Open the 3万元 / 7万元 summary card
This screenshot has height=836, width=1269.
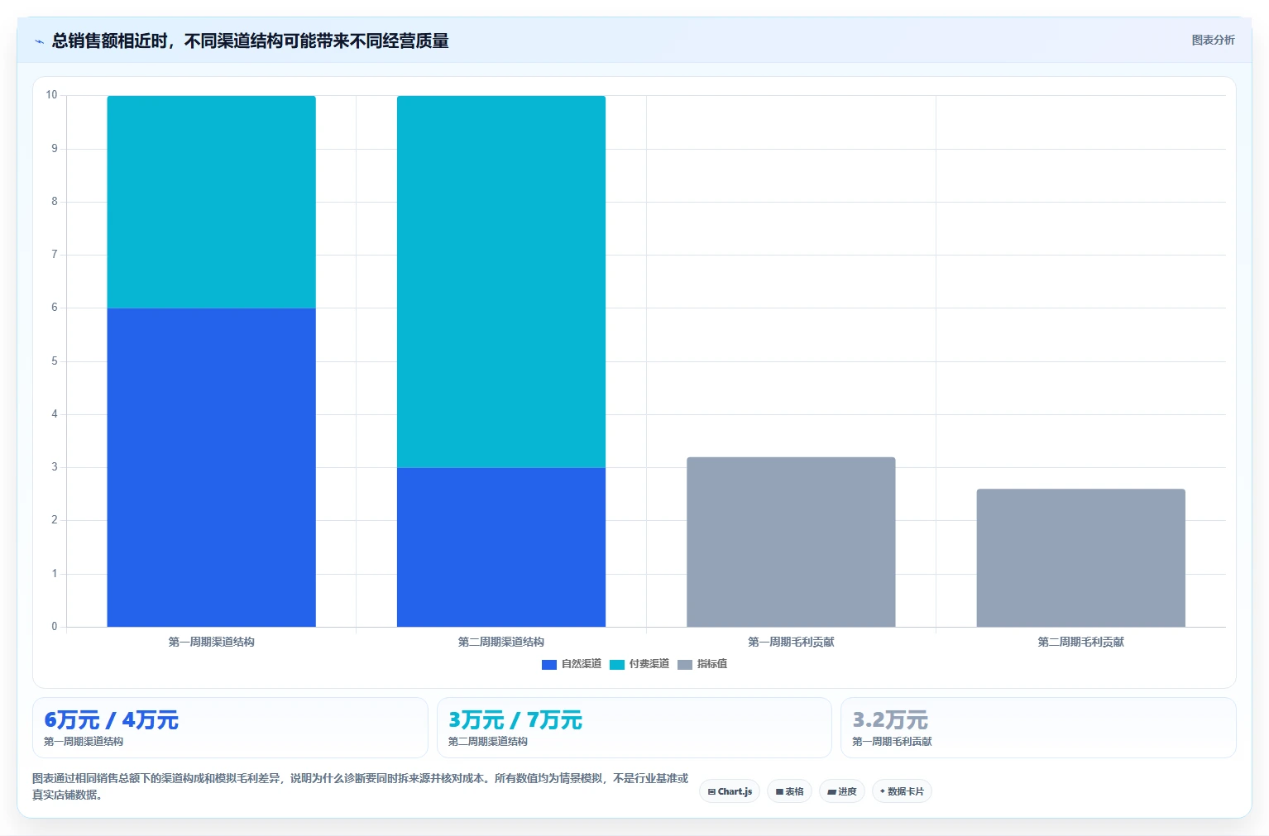(634, 728)
